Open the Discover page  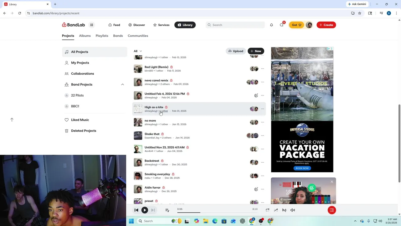pos(137,25)
